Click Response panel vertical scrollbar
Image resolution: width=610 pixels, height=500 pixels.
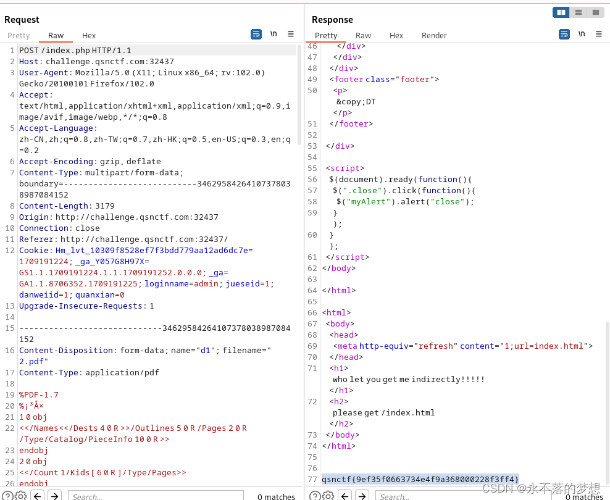(608, 403)
